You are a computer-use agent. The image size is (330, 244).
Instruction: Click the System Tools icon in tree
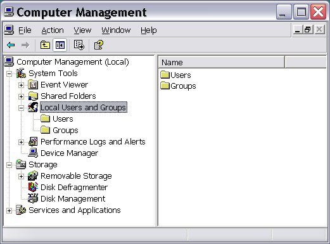[21, 73]
